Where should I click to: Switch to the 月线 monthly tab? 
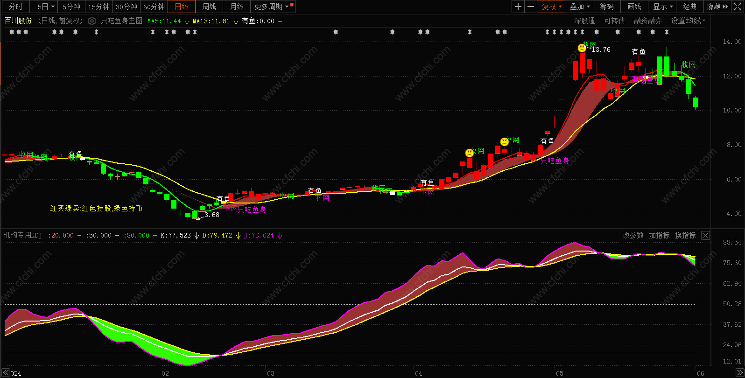click(x=237, y=7)
